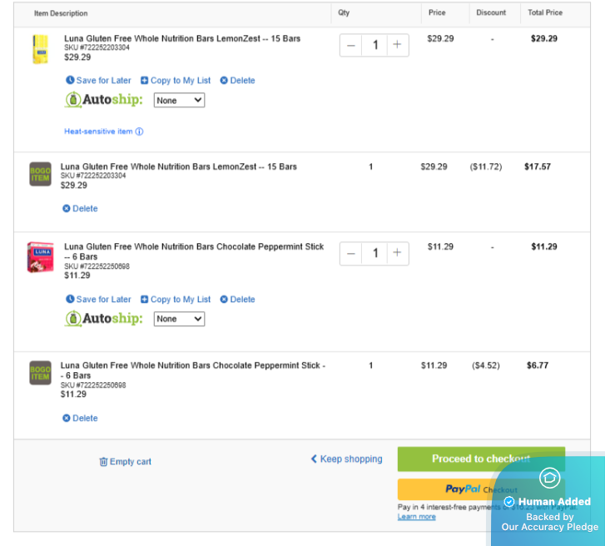Image resolution: width=605 pixels, height=546 pixels.
Task: Increase Chocolate Peppermint Stick quantity with plus
Action: tap(397, 253)
